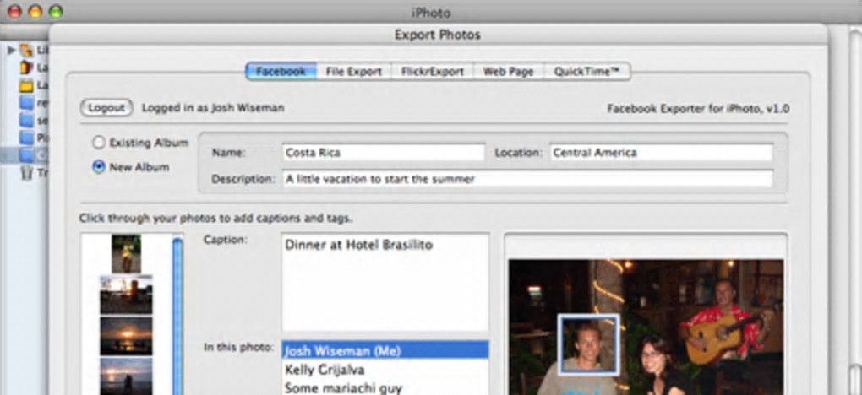Select the Existing Album radio button
862x395 pixels.
99,143
